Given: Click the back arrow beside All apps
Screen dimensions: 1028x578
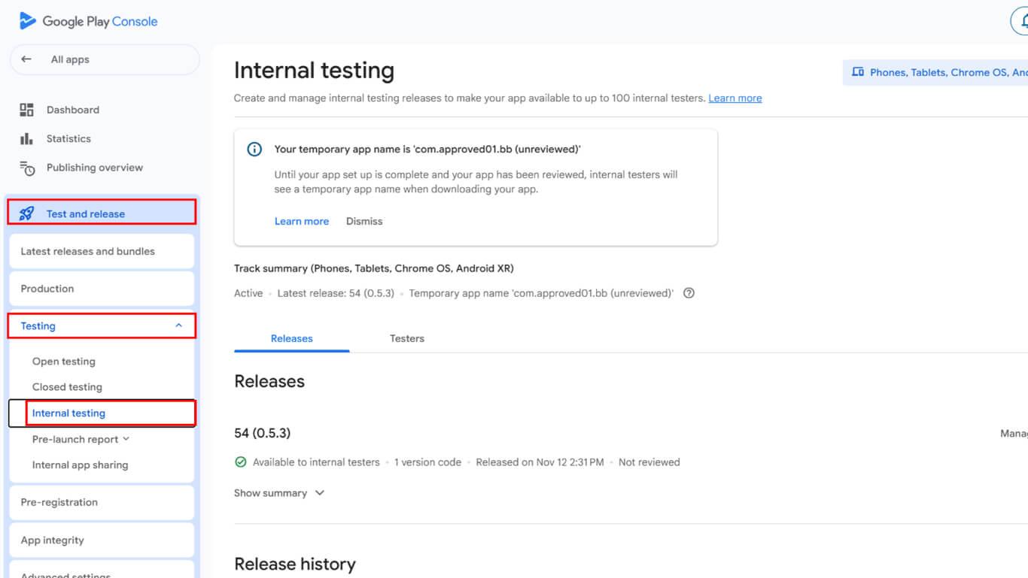Looking at the screenshot, I should pyautogui.click(x=26, y=59).
